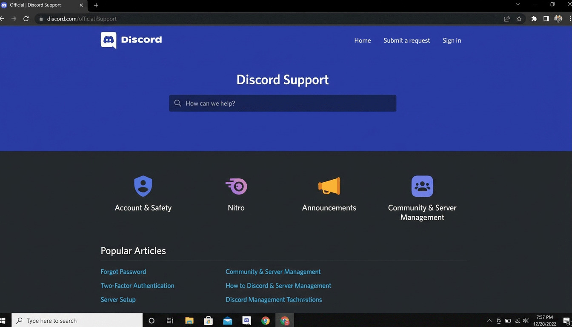Click the Announcements megaphone icon
This screenshot has height=327, width=572.
[x=329, y=186]
